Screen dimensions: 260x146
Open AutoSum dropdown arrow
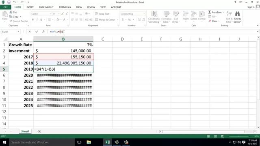pos(224,12)
